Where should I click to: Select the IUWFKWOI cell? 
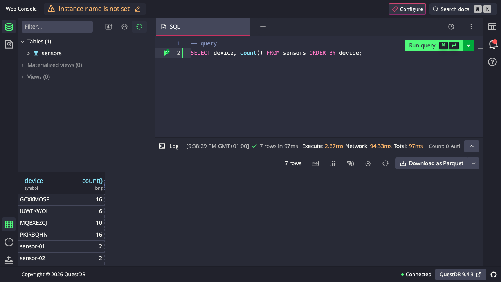point(40,211)
